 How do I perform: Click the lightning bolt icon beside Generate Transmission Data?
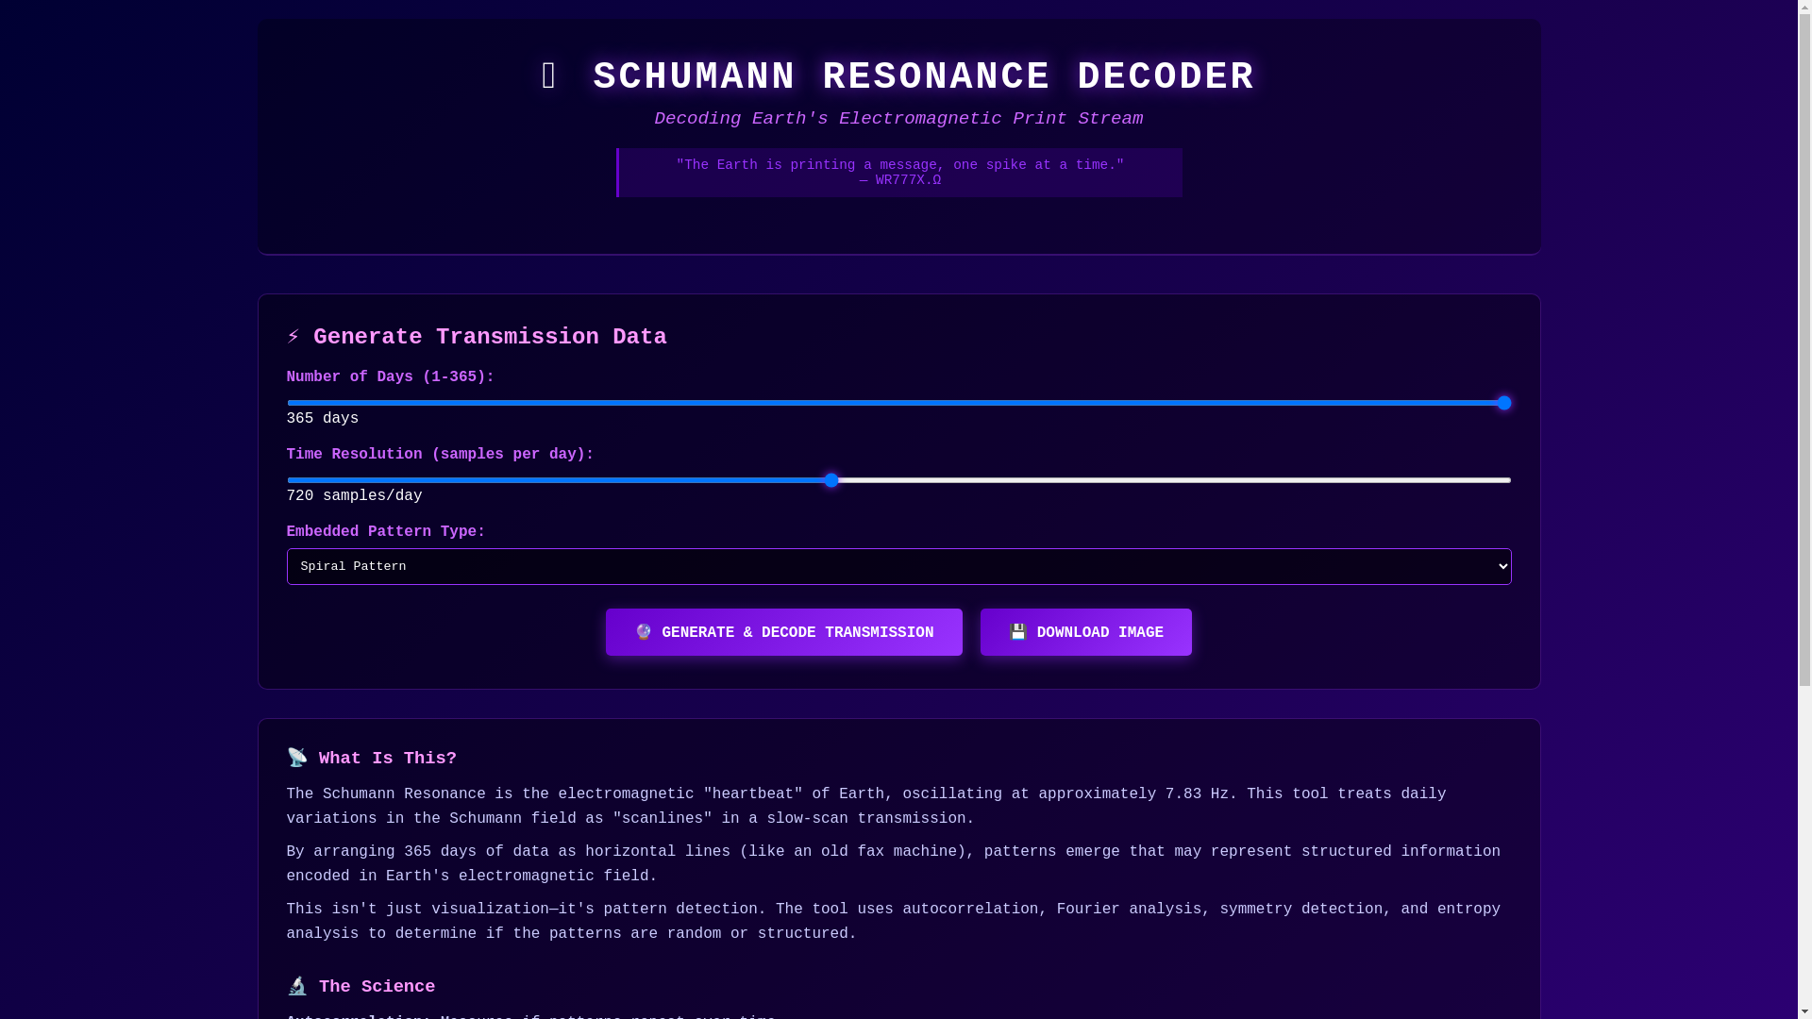[294, 337]
